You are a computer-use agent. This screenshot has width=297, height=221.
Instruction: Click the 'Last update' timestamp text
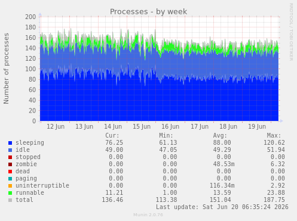click(222, 207)
